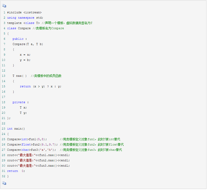Click the 'return 0;' statement
207x190 pixels.
point(16,171)
